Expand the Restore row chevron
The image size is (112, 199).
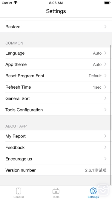[105, 27]
